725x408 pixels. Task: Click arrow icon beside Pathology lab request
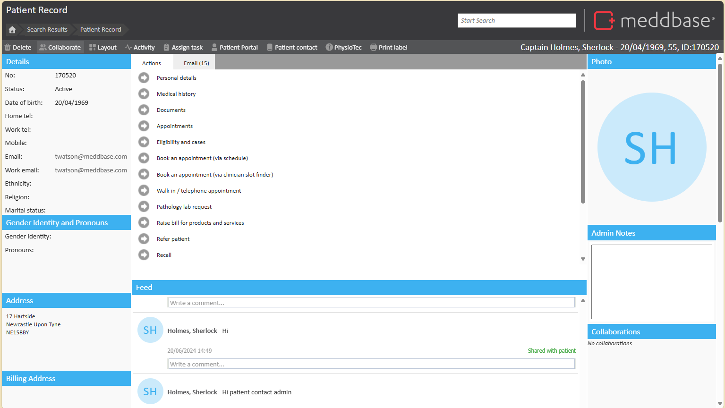144,207
